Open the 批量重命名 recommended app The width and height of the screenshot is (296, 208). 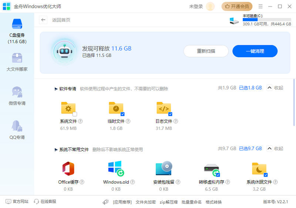(191, 202)
